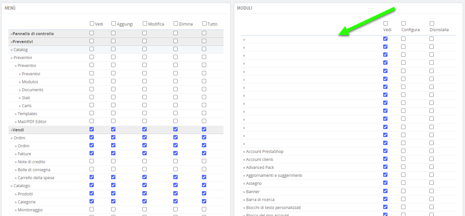This screenshot has height=216, width=465.
Task: Uncheck Vedi for Account PrestaShop module
Action: [x=386, y=151]
